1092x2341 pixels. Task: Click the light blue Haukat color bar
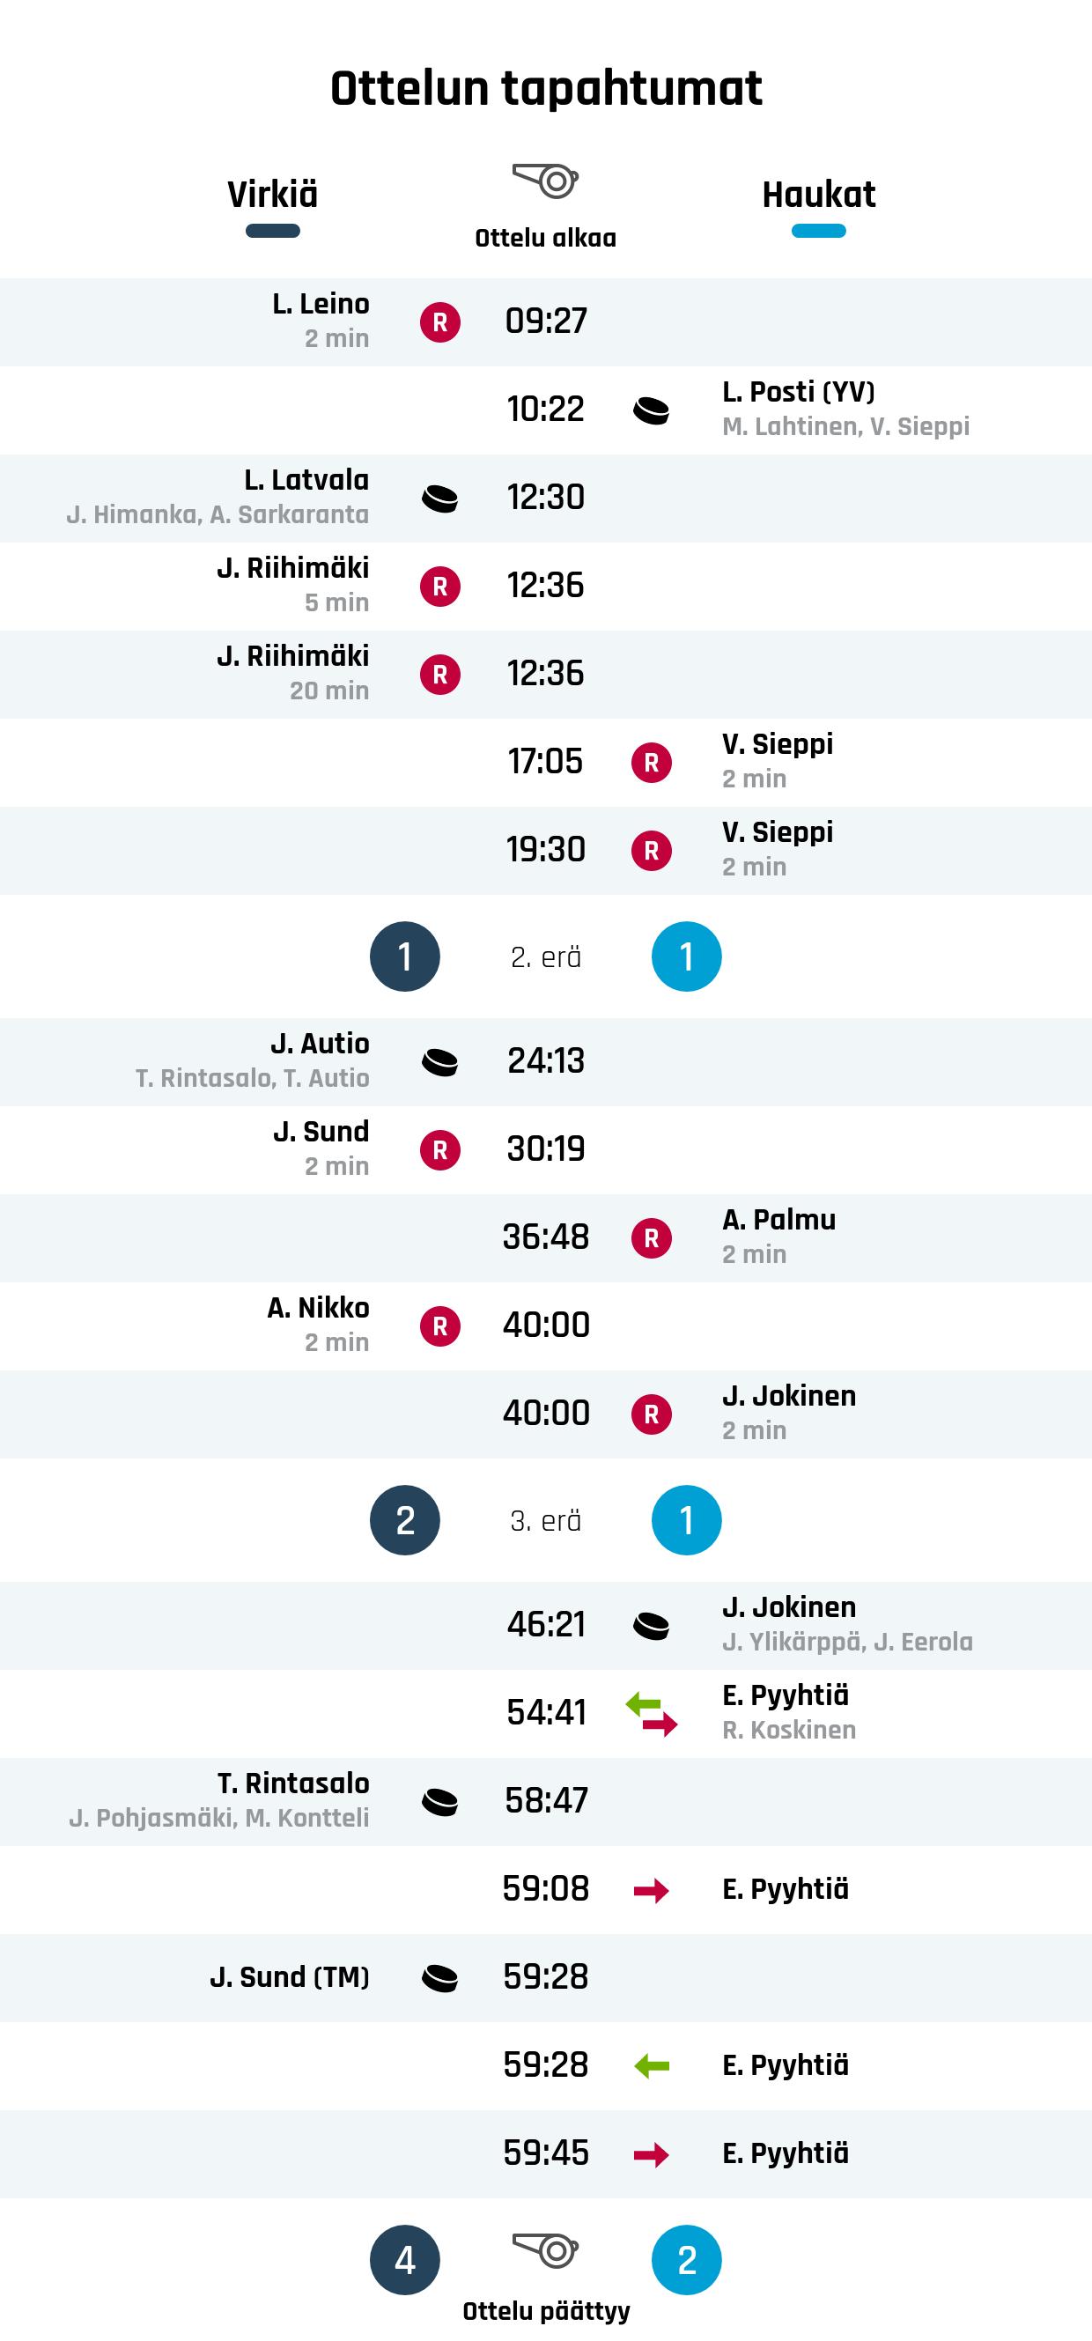[x=818, y=231]
